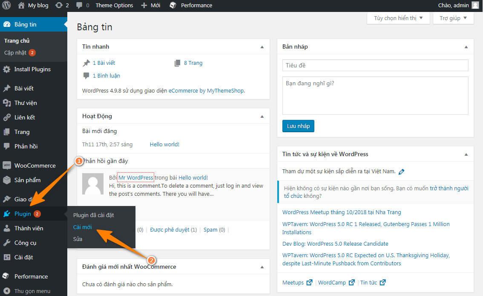This screenshot has width=483, height=296.
Task: Collapse the Hoạt Động widget
Action: pyautogui.click(x=262, y=116)
